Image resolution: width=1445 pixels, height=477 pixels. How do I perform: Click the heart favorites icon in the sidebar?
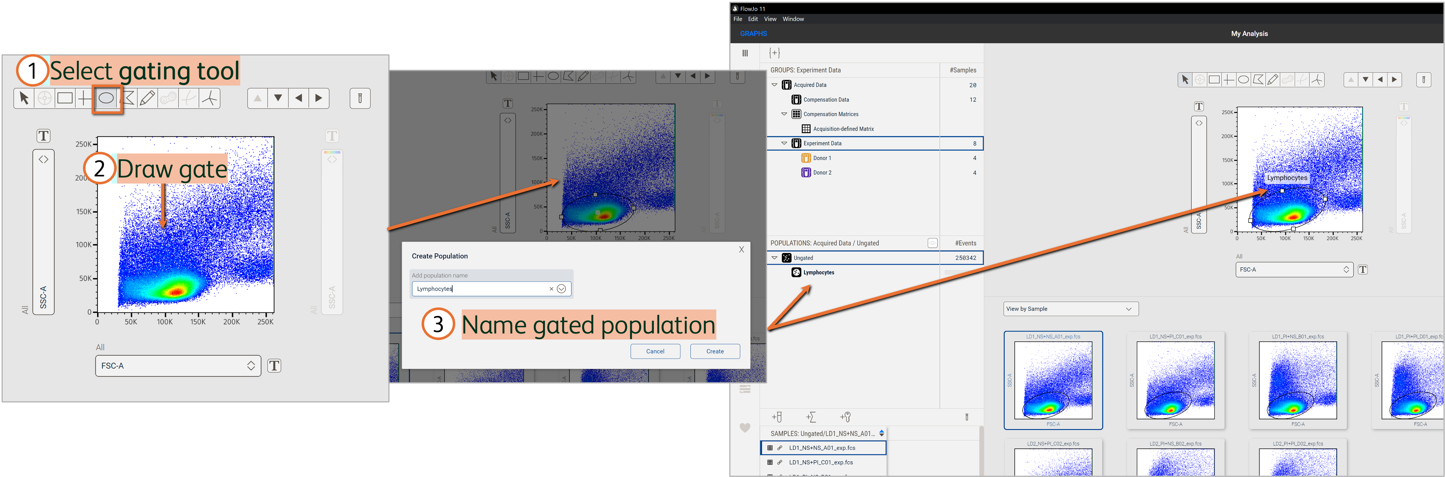745,428
